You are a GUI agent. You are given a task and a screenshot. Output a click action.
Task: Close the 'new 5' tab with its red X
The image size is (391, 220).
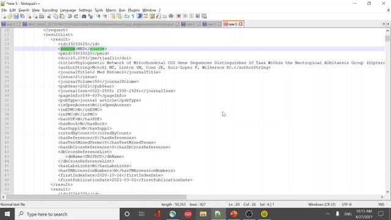pyautogui.click(x=241, y=24)
